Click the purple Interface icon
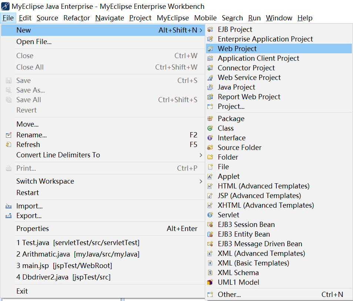The image size is (353, 301). tap(210, 138)
